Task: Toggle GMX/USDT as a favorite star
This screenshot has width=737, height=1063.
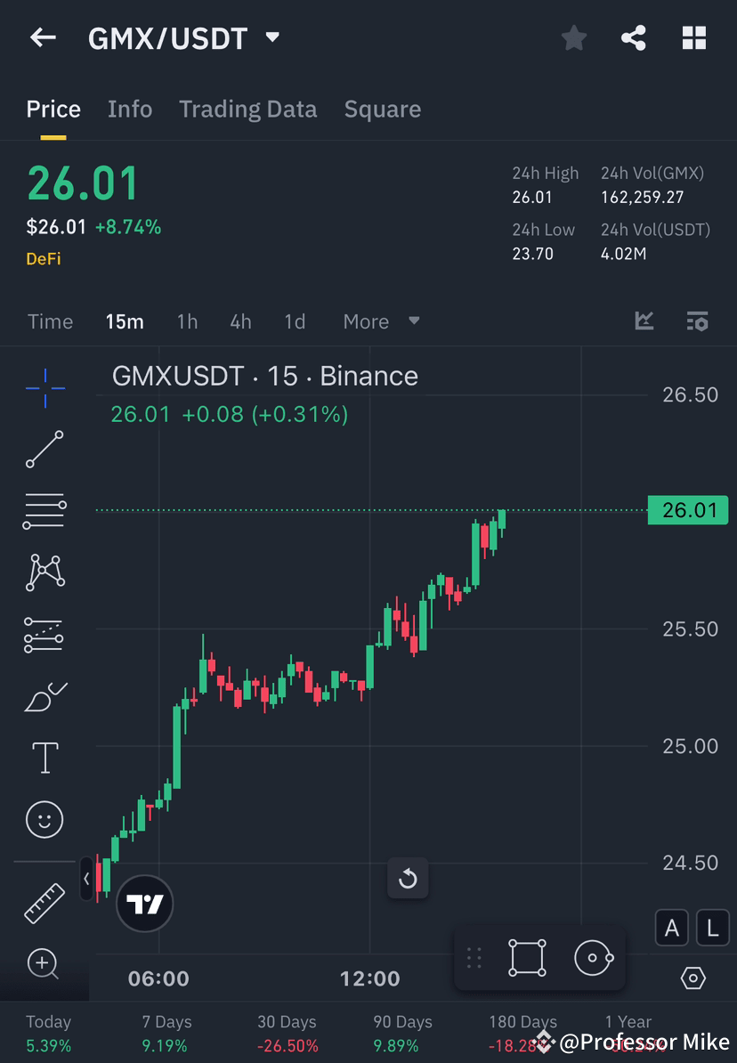Action: (573, 37)
